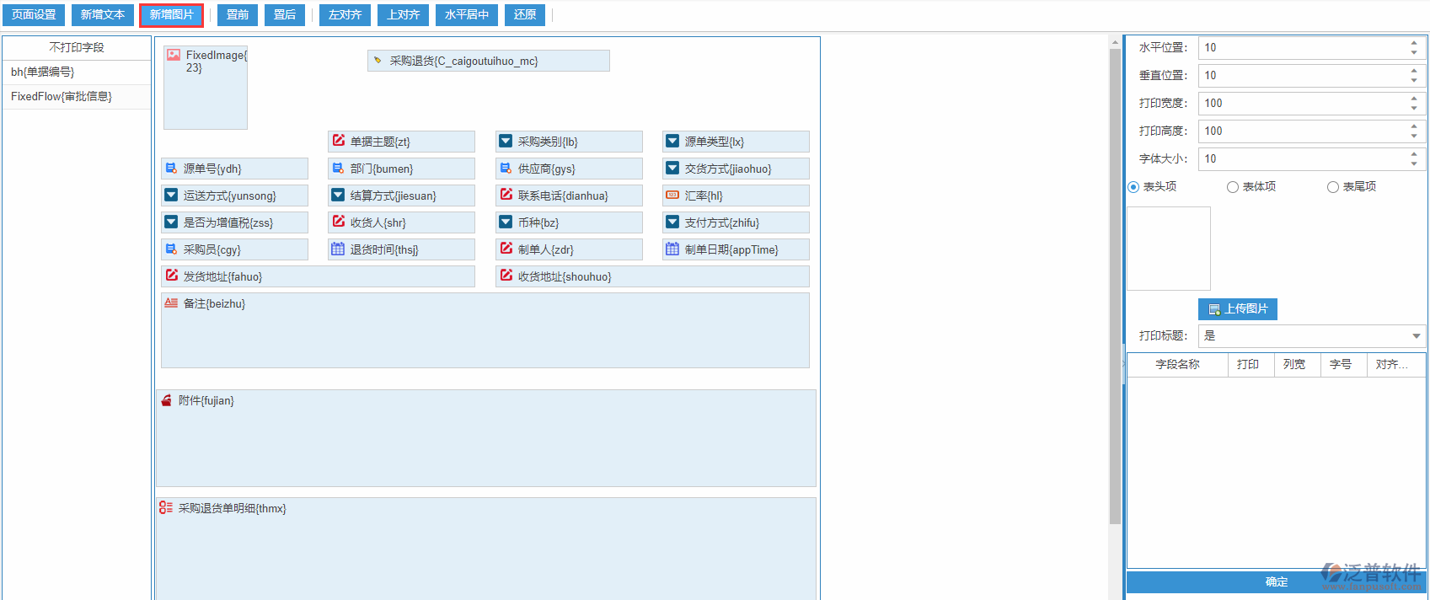The image size is (1430, 600).
Task: Increase the 水平位置 value with up arrow
Action: click(x=1414, y=43)
